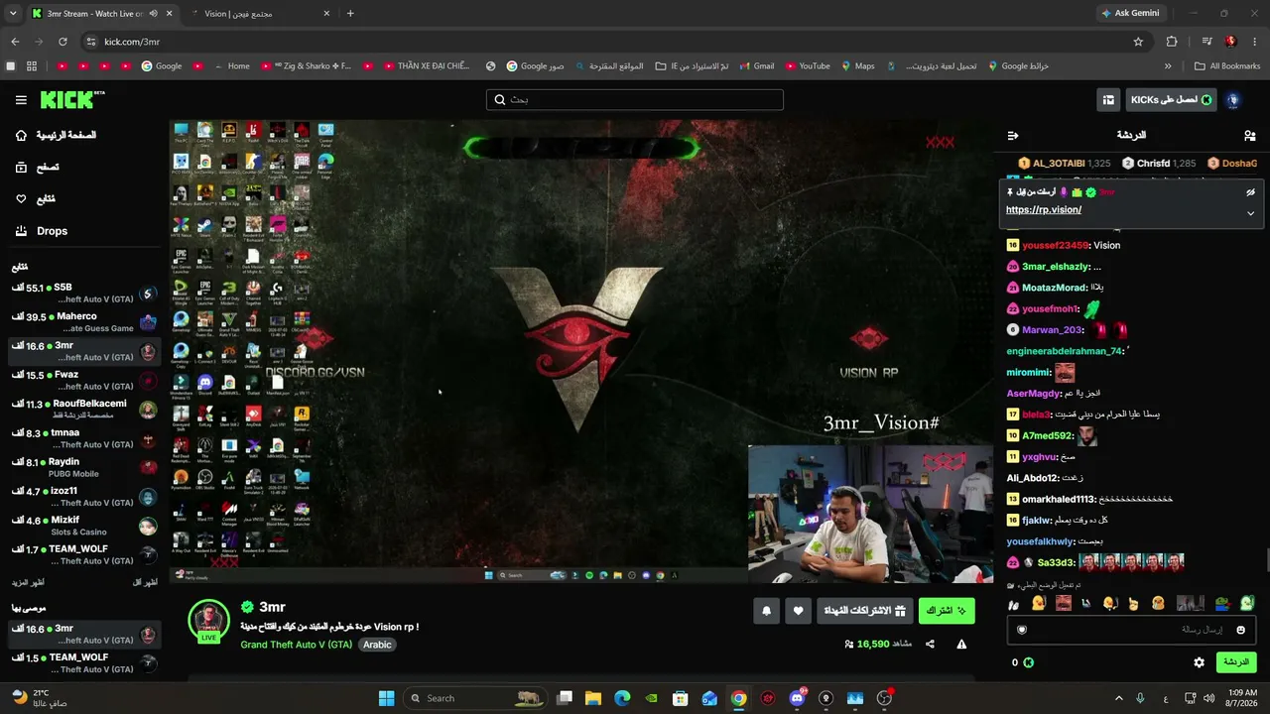This screenshot has width=1270, height=714.
Task: Open the Maps bookmark
Action: tap(858, 66)
